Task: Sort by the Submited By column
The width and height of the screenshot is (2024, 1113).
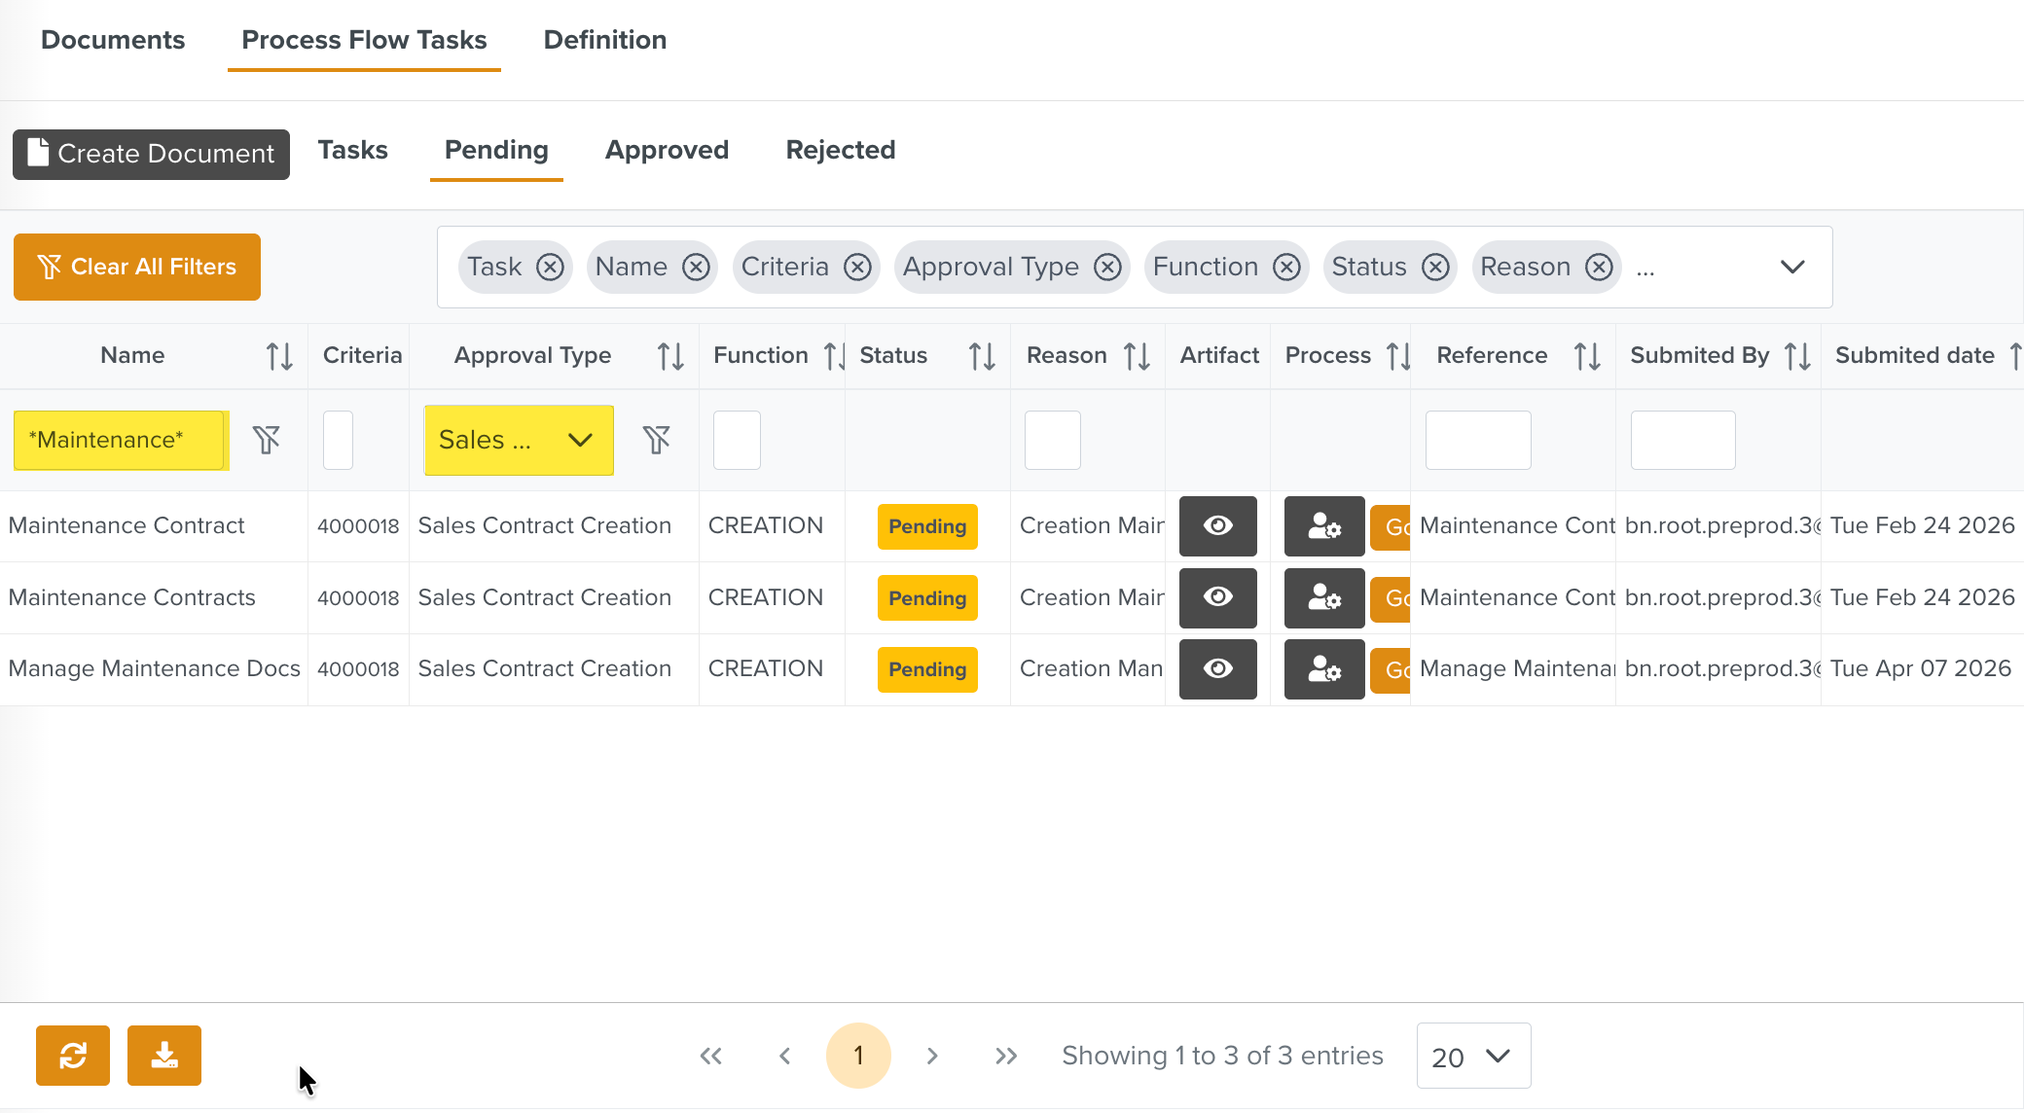Action: click(1797, 356)
